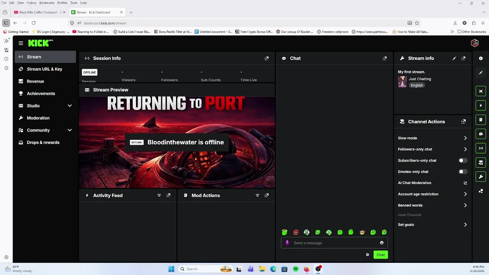
Task: Reload the page with browser refresh button
Action: coord(34,23)
